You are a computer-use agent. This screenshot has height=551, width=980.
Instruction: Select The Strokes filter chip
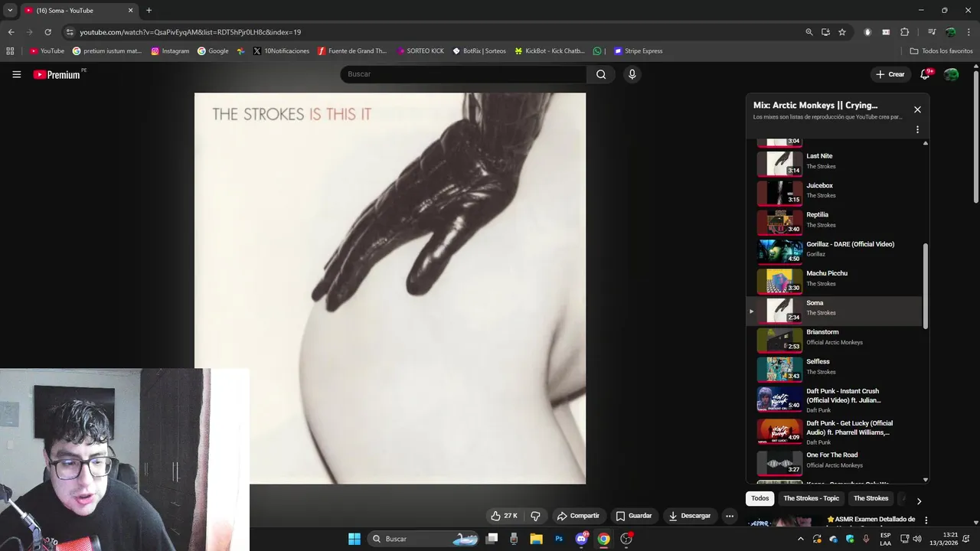(871, 498)
